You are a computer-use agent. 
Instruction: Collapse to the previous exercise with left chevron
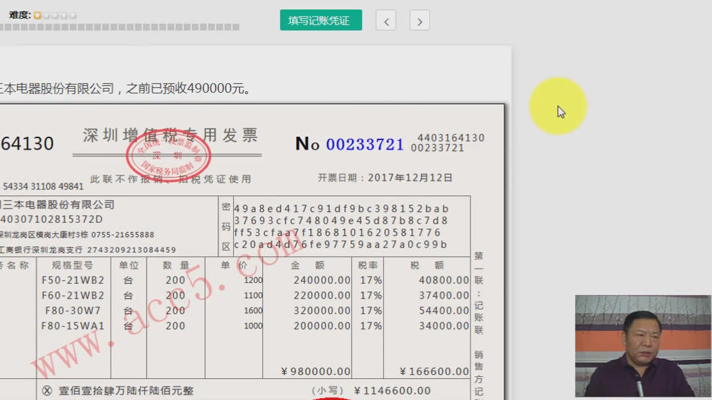click(x=386, y=20)
